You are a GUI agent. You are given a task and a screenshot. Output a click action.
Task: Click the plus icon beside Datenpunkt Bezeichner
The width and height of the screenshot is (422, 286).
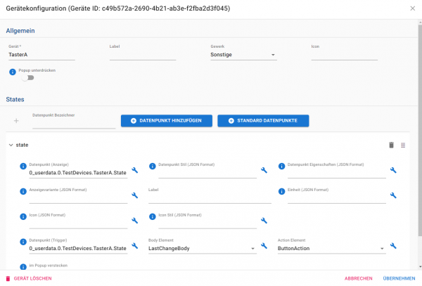(x=16, y=121)
